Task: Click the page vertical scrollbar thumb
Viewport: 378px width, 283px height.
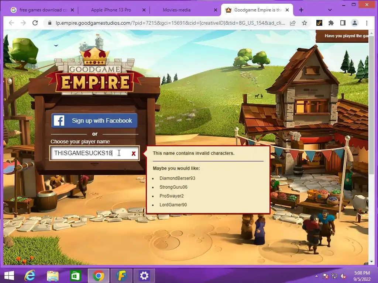Action: (x=371, y=106)
